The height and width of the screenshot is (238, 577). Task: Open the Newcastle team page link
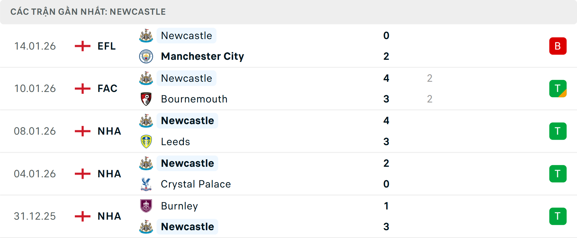187,35
